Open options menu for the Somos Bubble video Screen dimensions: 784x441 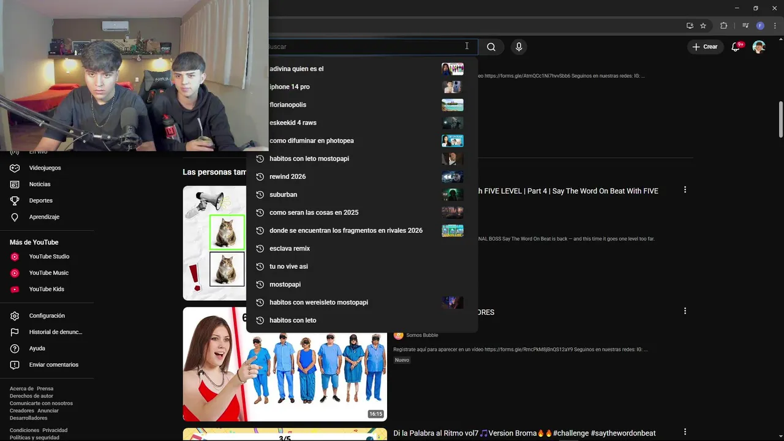pos(685,311)
